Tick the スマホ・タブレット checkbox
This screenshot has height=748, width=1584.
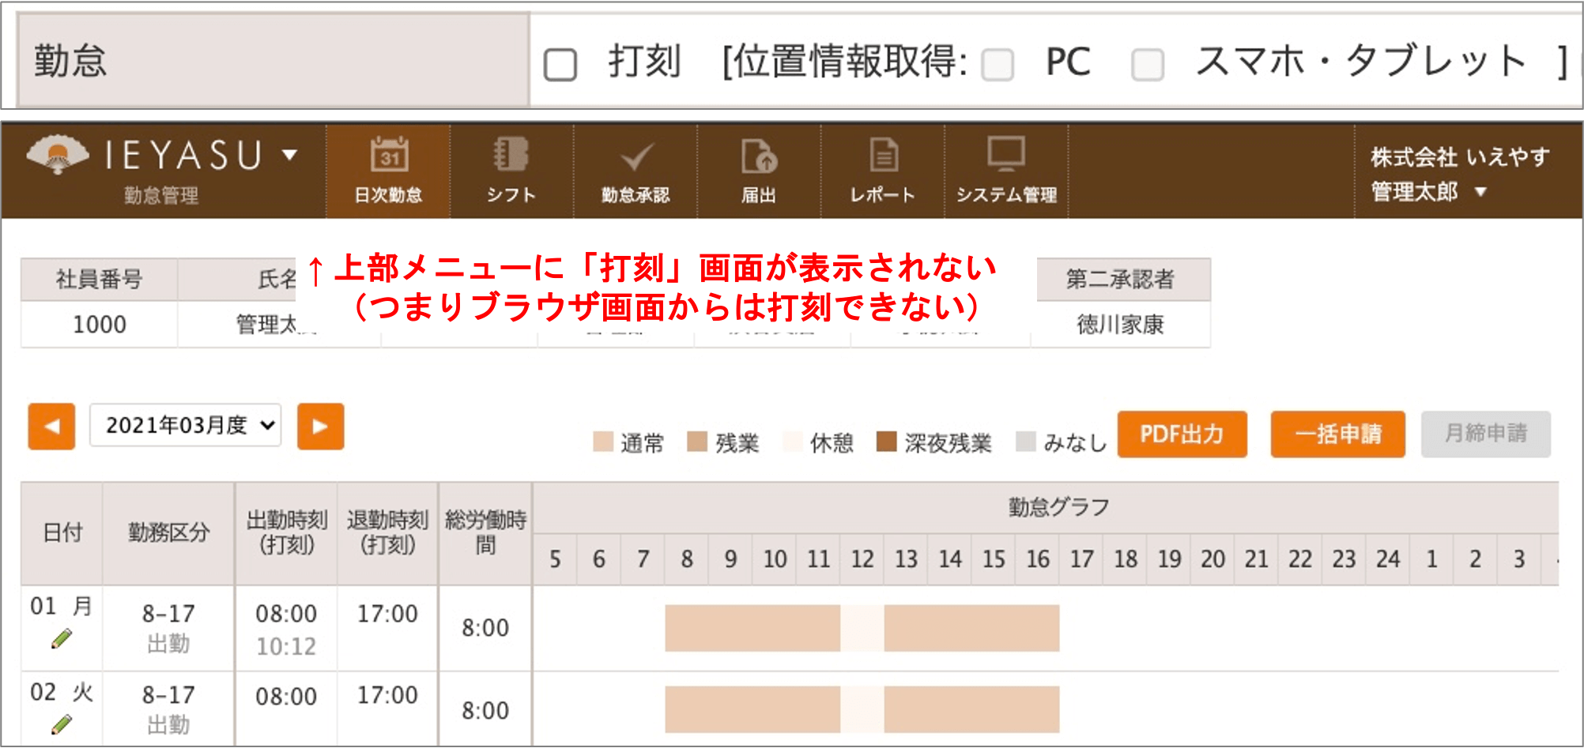click(x=1148, y=65)
